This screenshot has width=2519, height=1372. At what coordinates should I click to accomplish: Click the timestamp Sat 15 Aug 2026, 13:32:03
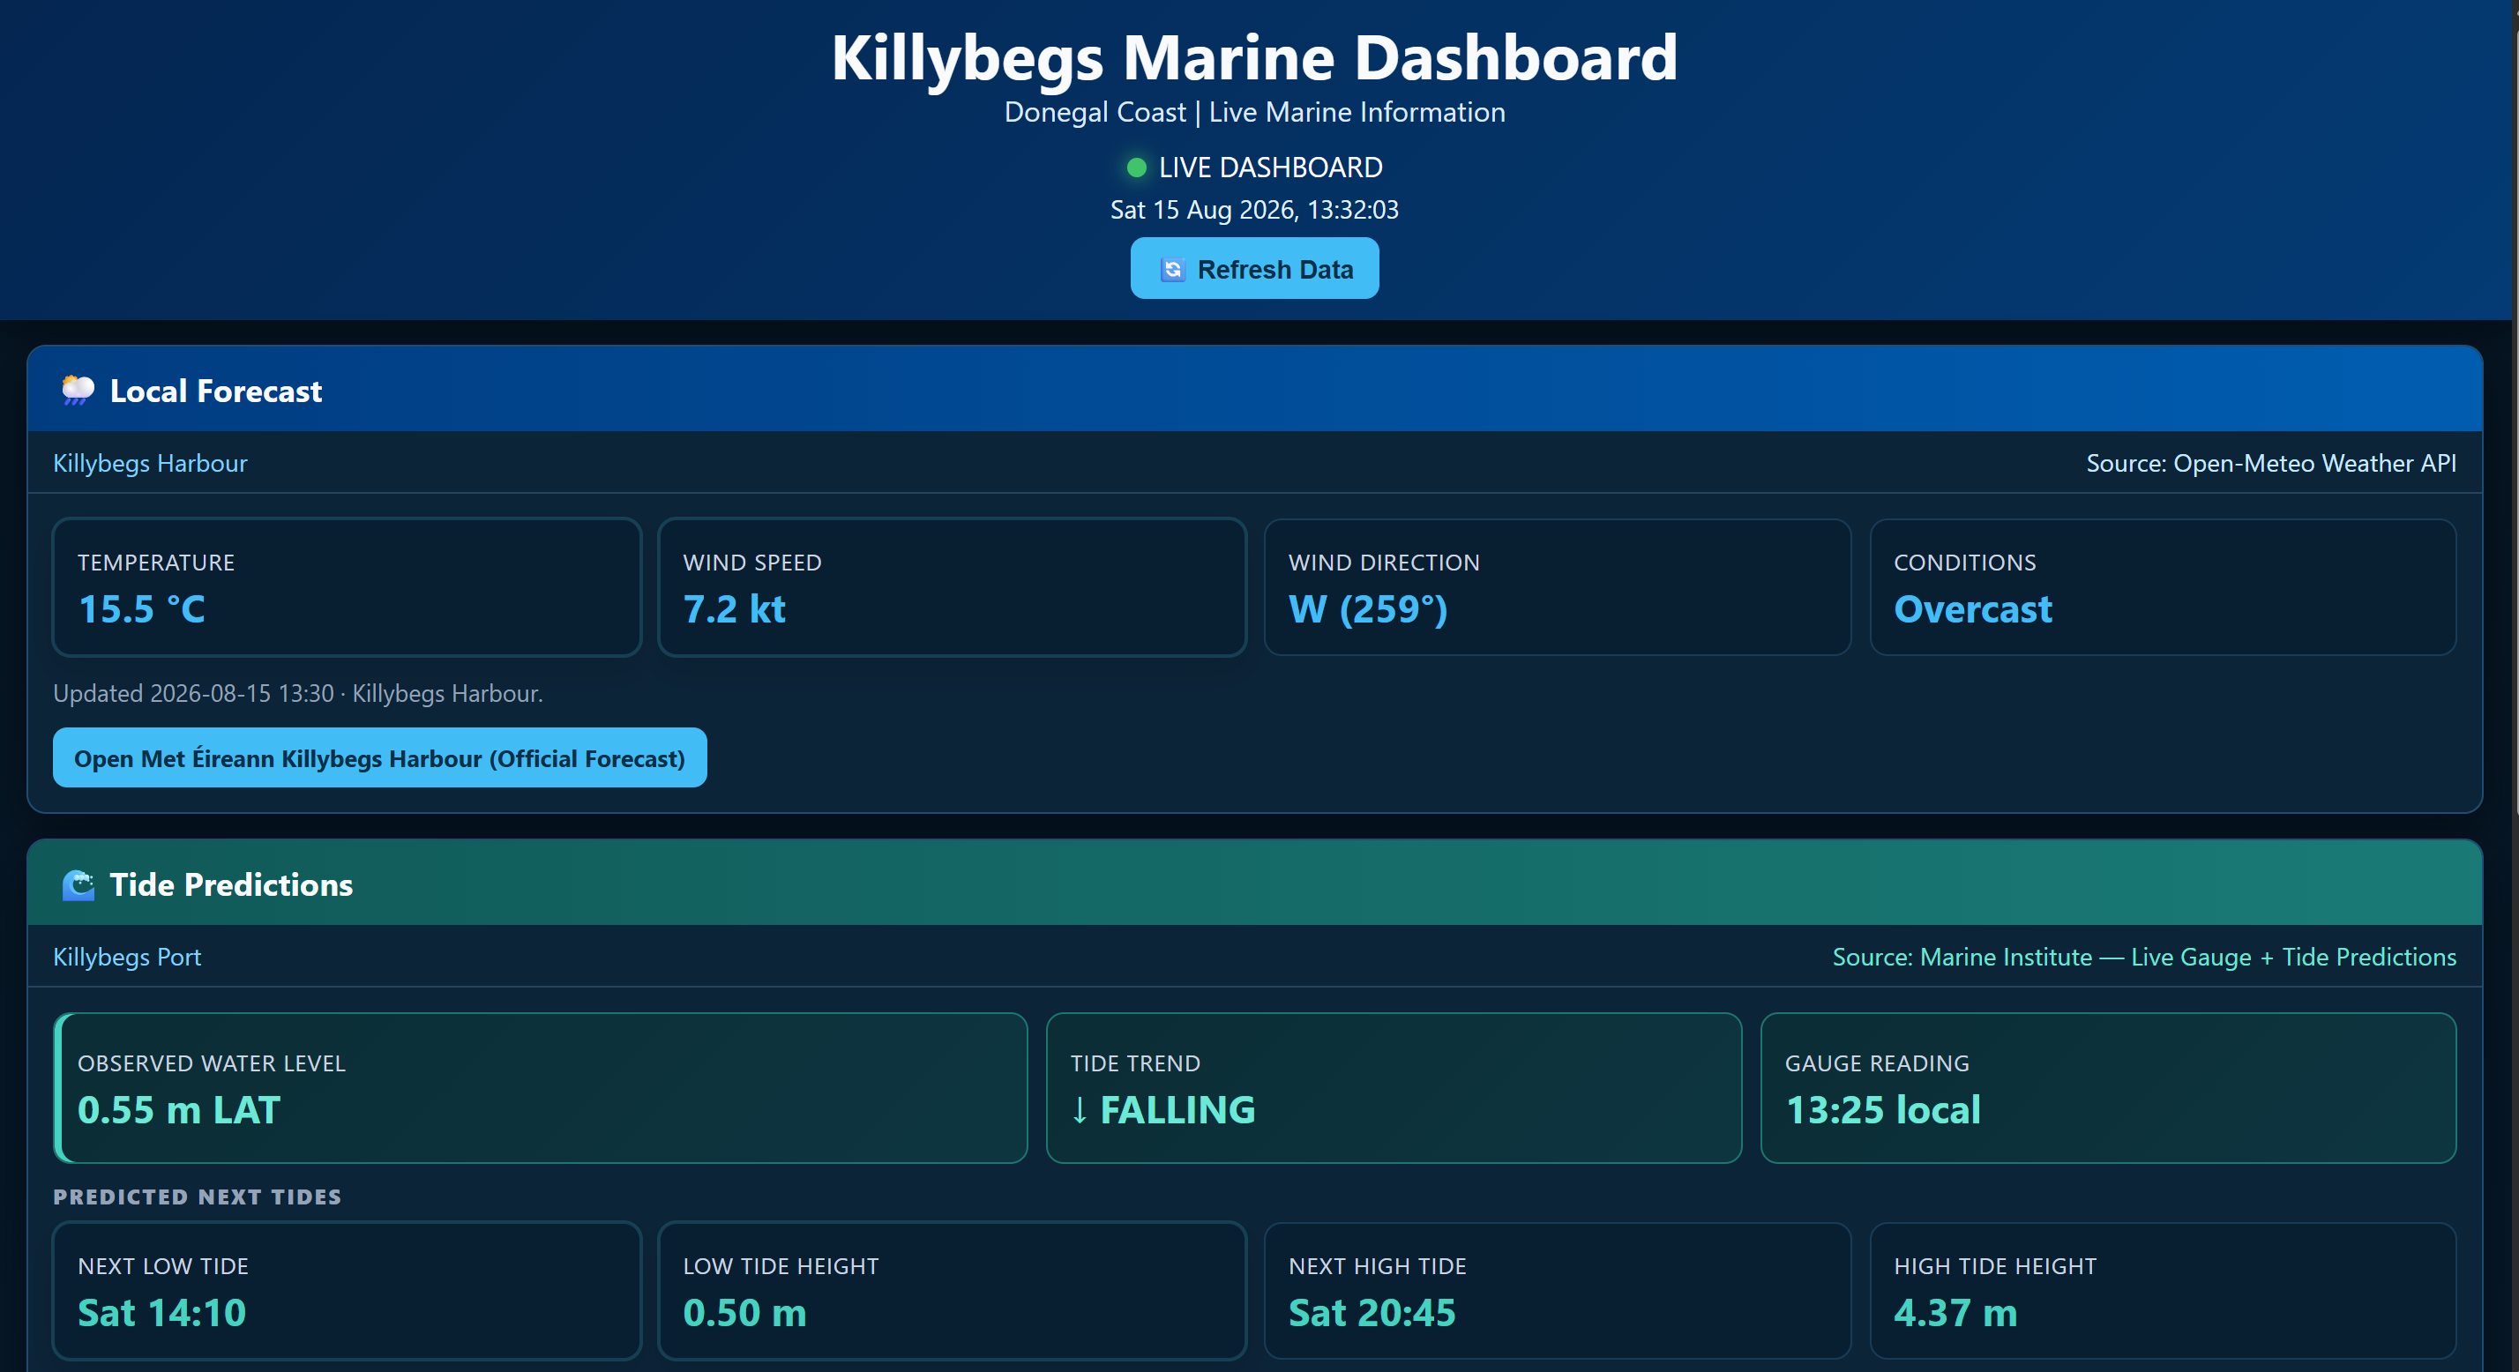point(1254,209)
